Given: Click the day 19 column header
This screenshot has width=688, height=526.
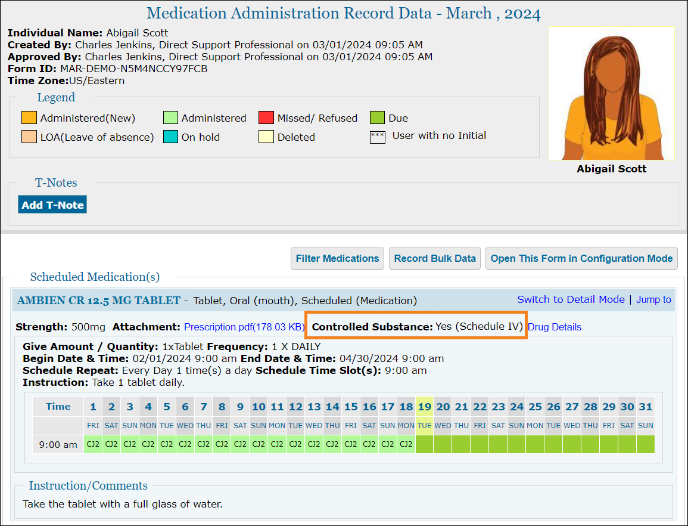Looking at the screenshot, I should [424, 407].
